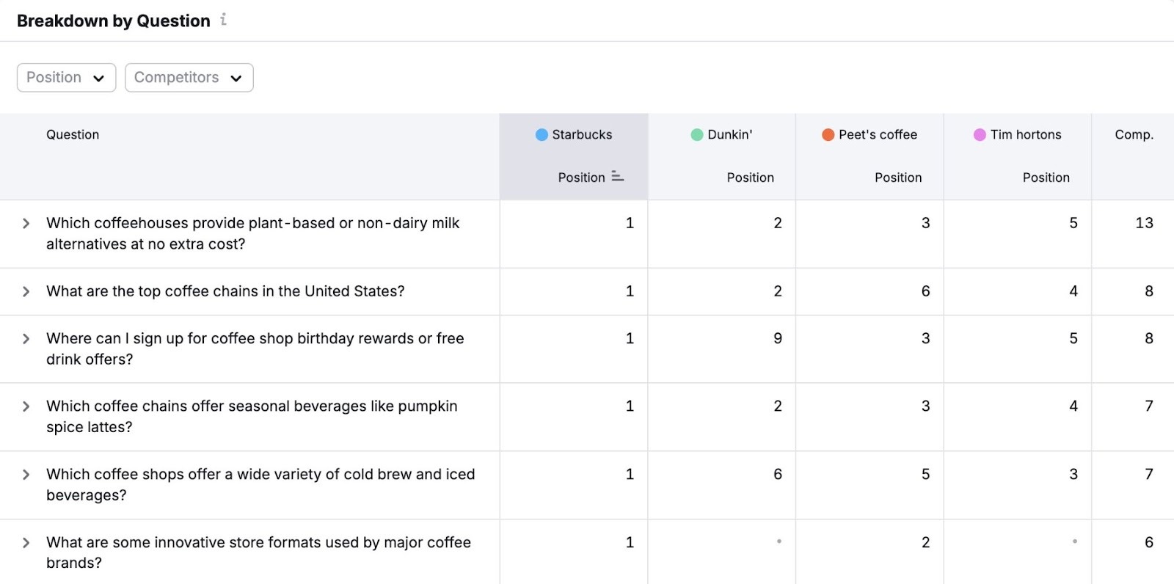Screen dimensions: 1174x584
Task: Click the top coffee chains question text
Action: (x=225, y=291)
